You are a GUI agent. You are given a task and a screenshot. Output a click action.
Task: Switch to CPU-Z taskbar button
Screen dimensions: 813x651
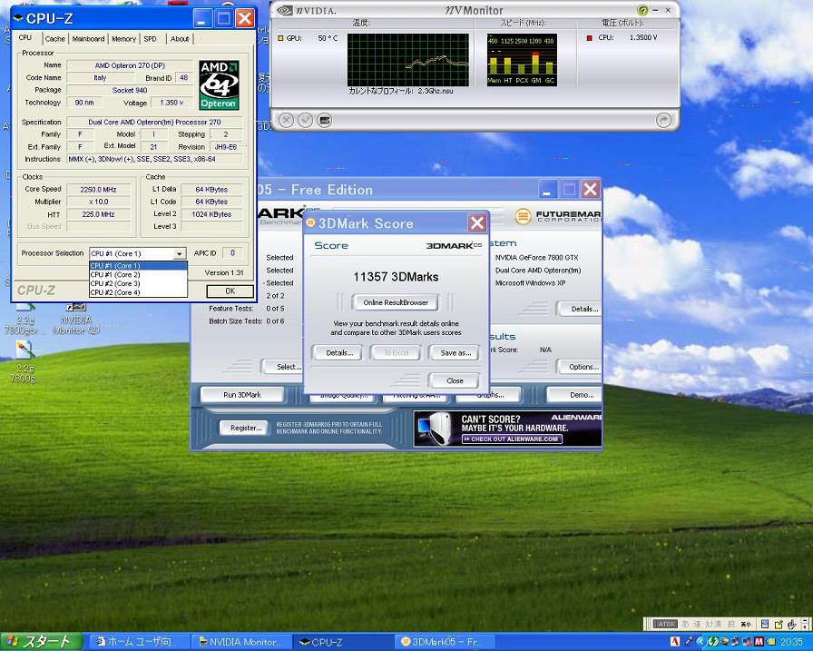click(x=343, y=642)
